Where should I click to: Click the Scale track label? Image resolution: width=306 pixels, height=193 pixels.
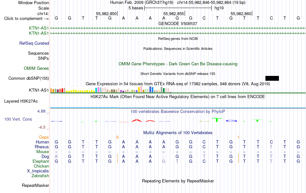(x=43, y=8)
